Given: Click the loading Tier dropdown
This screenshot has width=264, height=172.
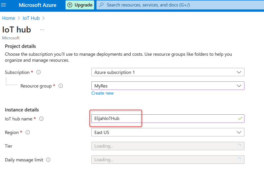Looking at the screenshot, I should (x=168, y=146).
